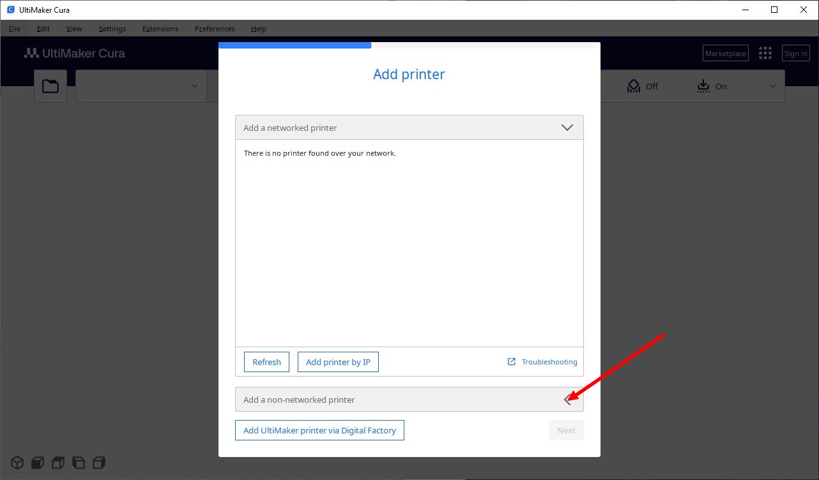Click the adhesion icon showing On

703,86
